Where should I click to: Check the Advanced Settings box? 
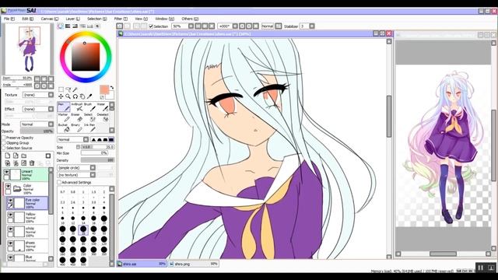click(x=59, y=183)
